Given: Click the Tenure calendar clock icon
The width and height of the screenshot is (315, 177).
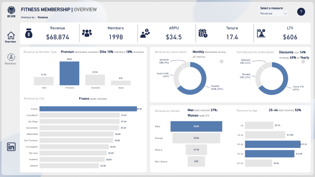Looking at the screenshot, I should [203, 33].
